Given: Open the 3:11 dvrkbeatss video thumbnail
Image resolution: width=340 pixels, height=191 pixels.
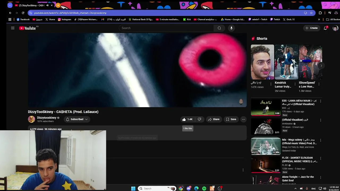Looking at the screenshot, I should tap(266, 126).
